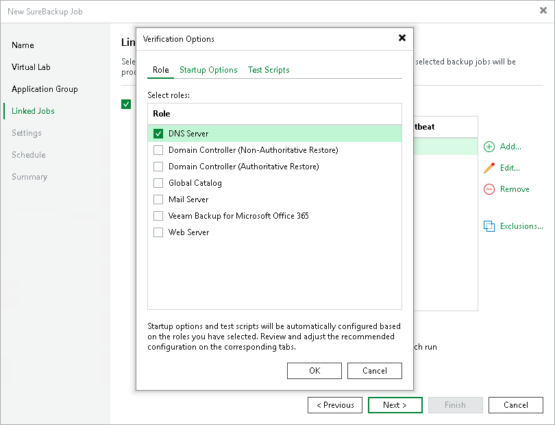Click the Add... link
This screenshot has width=555, height=425.
tap(510, 147)
